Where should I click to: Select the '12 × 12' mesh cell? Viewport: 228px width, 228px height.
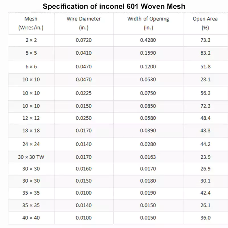point(31,118)
